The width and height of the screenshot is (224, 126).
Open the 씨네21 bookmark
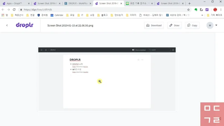point(151,15)
